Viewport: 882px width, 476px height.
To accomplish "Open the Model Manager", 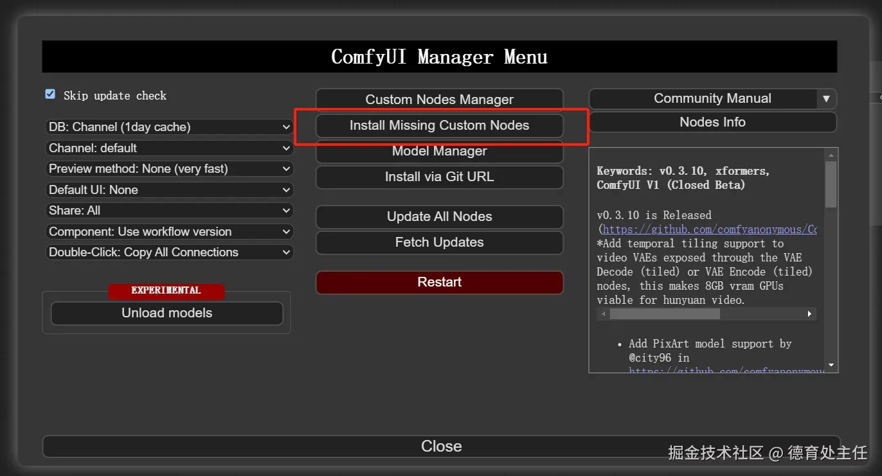I will (x=440, y=152).
